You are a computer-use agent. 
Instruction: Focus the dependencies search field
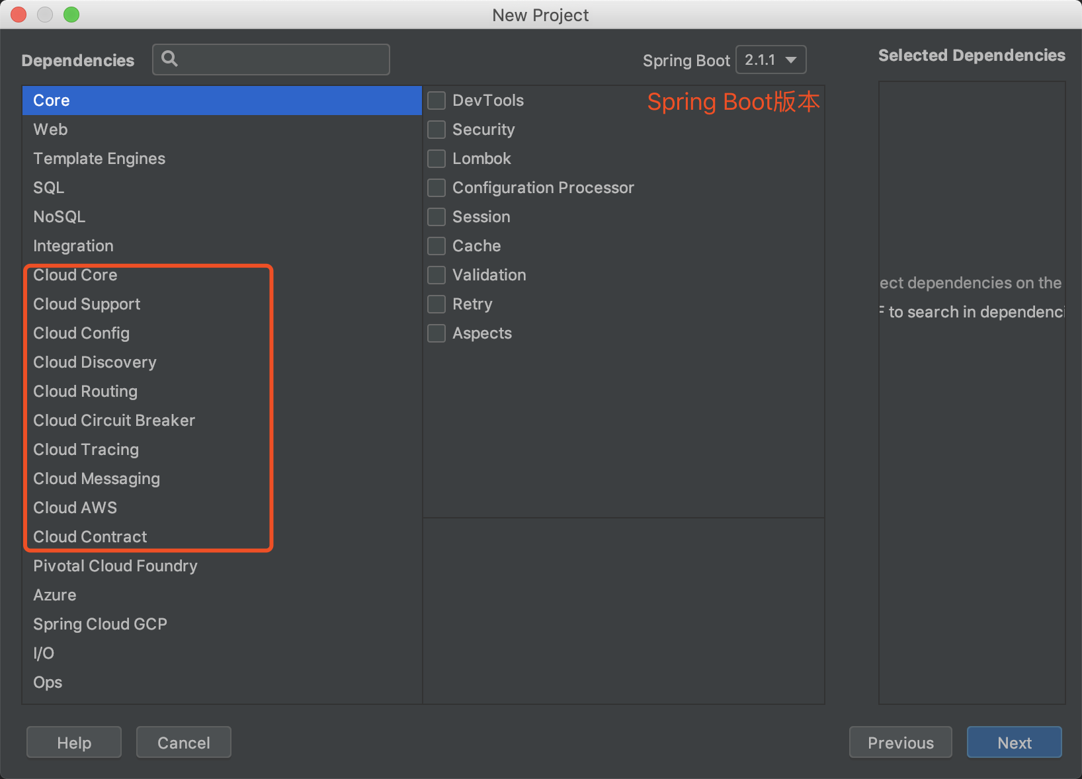pos(271,60)
